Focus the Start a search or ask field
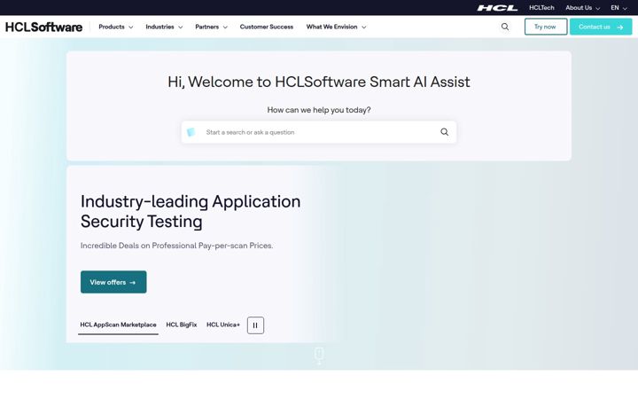The image size is (638, 399). 319,132
